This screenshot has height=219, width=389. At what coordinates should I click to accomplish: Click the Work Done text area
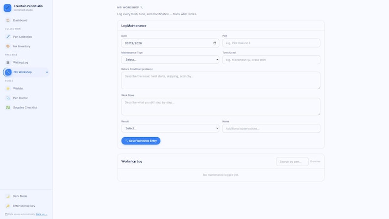[x=220, y=106]
